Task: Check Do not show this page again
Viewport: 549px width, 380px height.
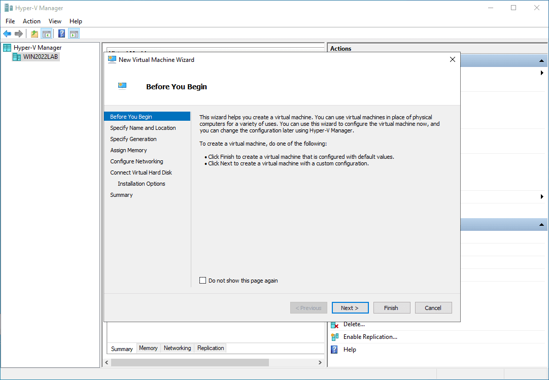Action: click(203, 281)
